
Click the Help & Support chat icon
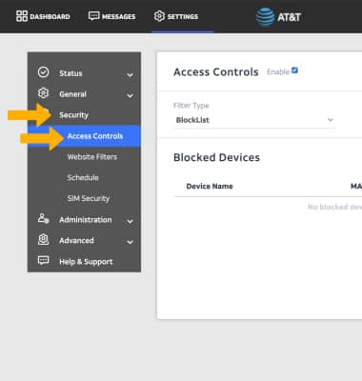coord(44,260)
